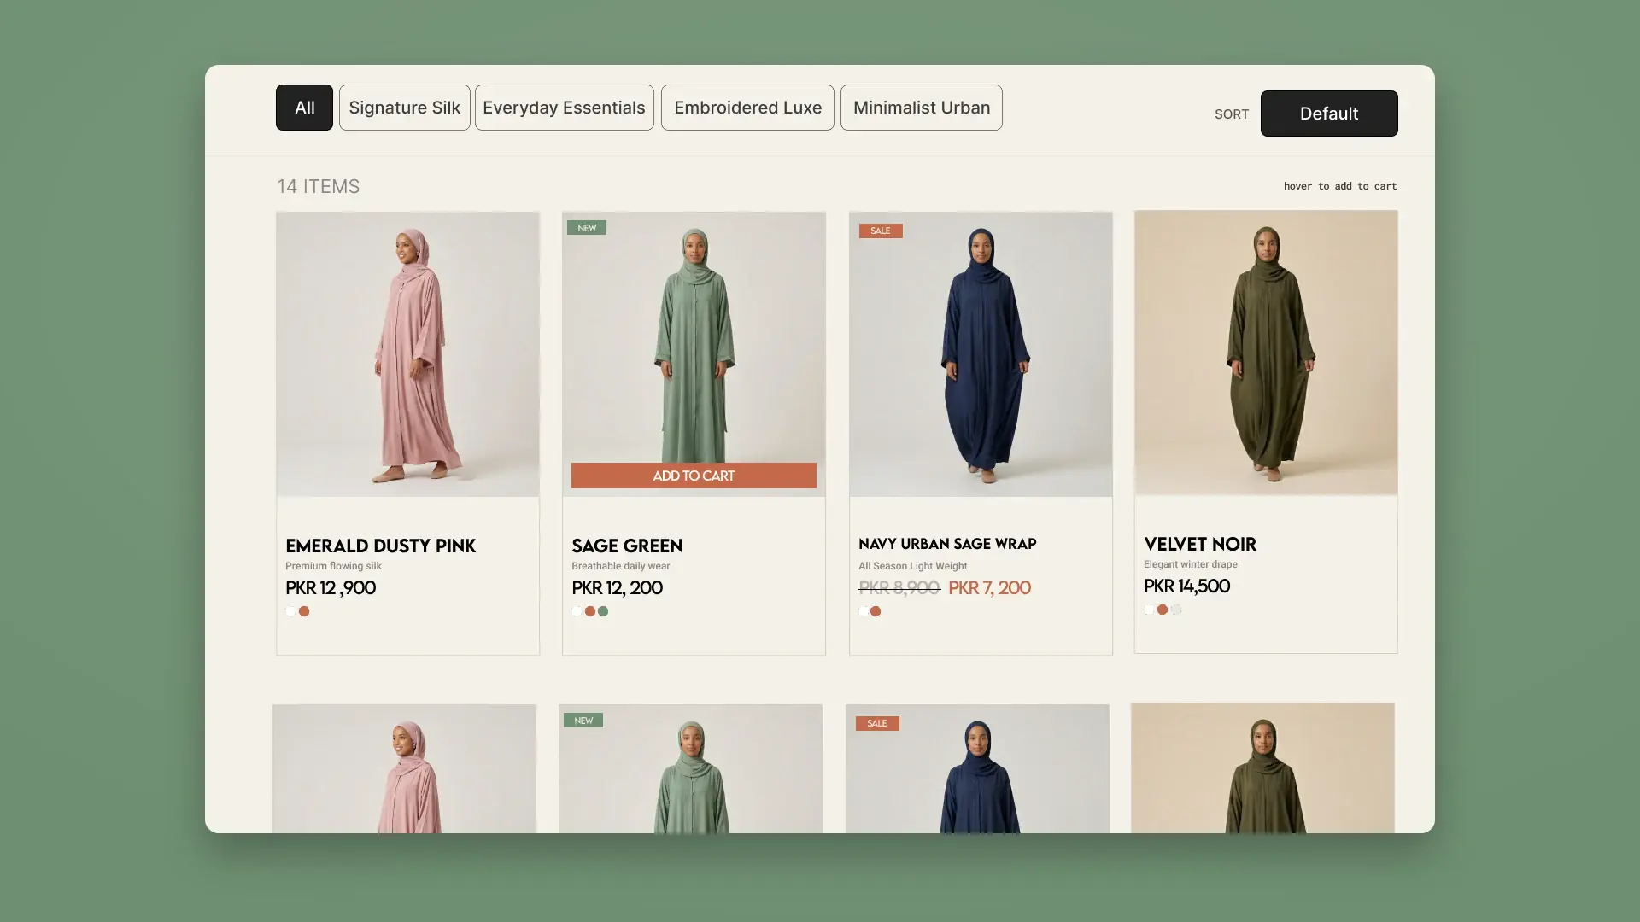Show the Embroidered Luxe category

747,108
